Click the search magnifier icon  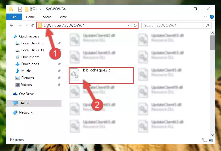(x=207, y=25)
